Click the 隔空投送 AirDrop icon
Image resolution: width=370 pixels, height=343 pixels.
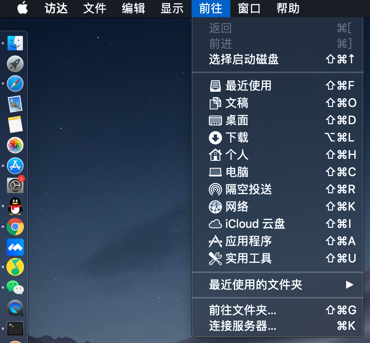(x=215, y=189)
